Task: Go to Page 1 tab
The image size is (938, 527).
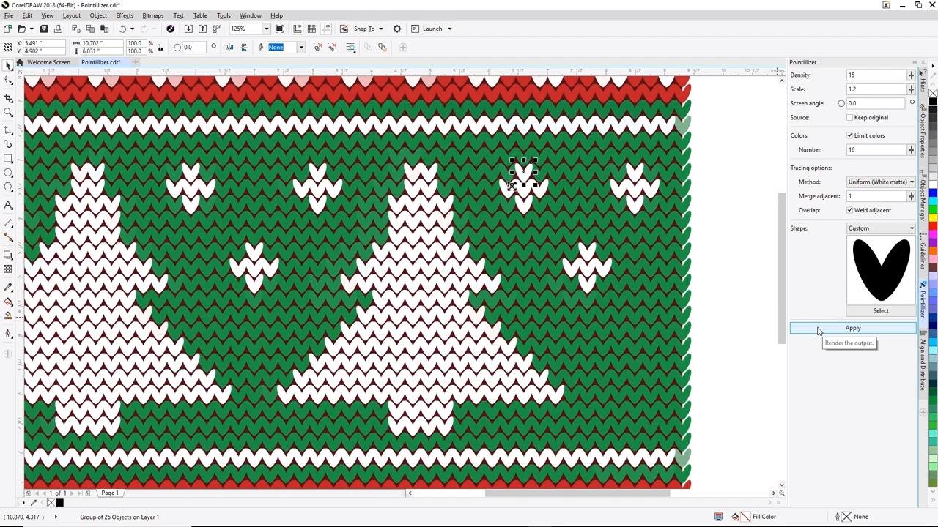Action: [x=109, y=493]
